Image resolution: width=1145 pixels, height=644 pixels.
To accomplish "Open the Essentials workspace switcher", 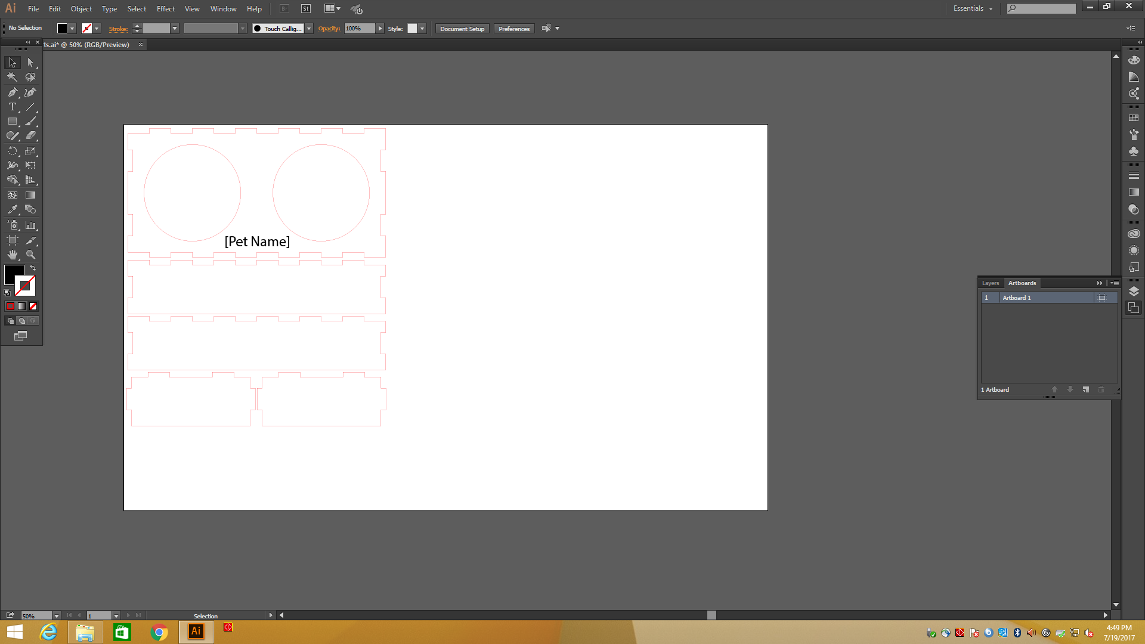I will click(x=973, y=8).
